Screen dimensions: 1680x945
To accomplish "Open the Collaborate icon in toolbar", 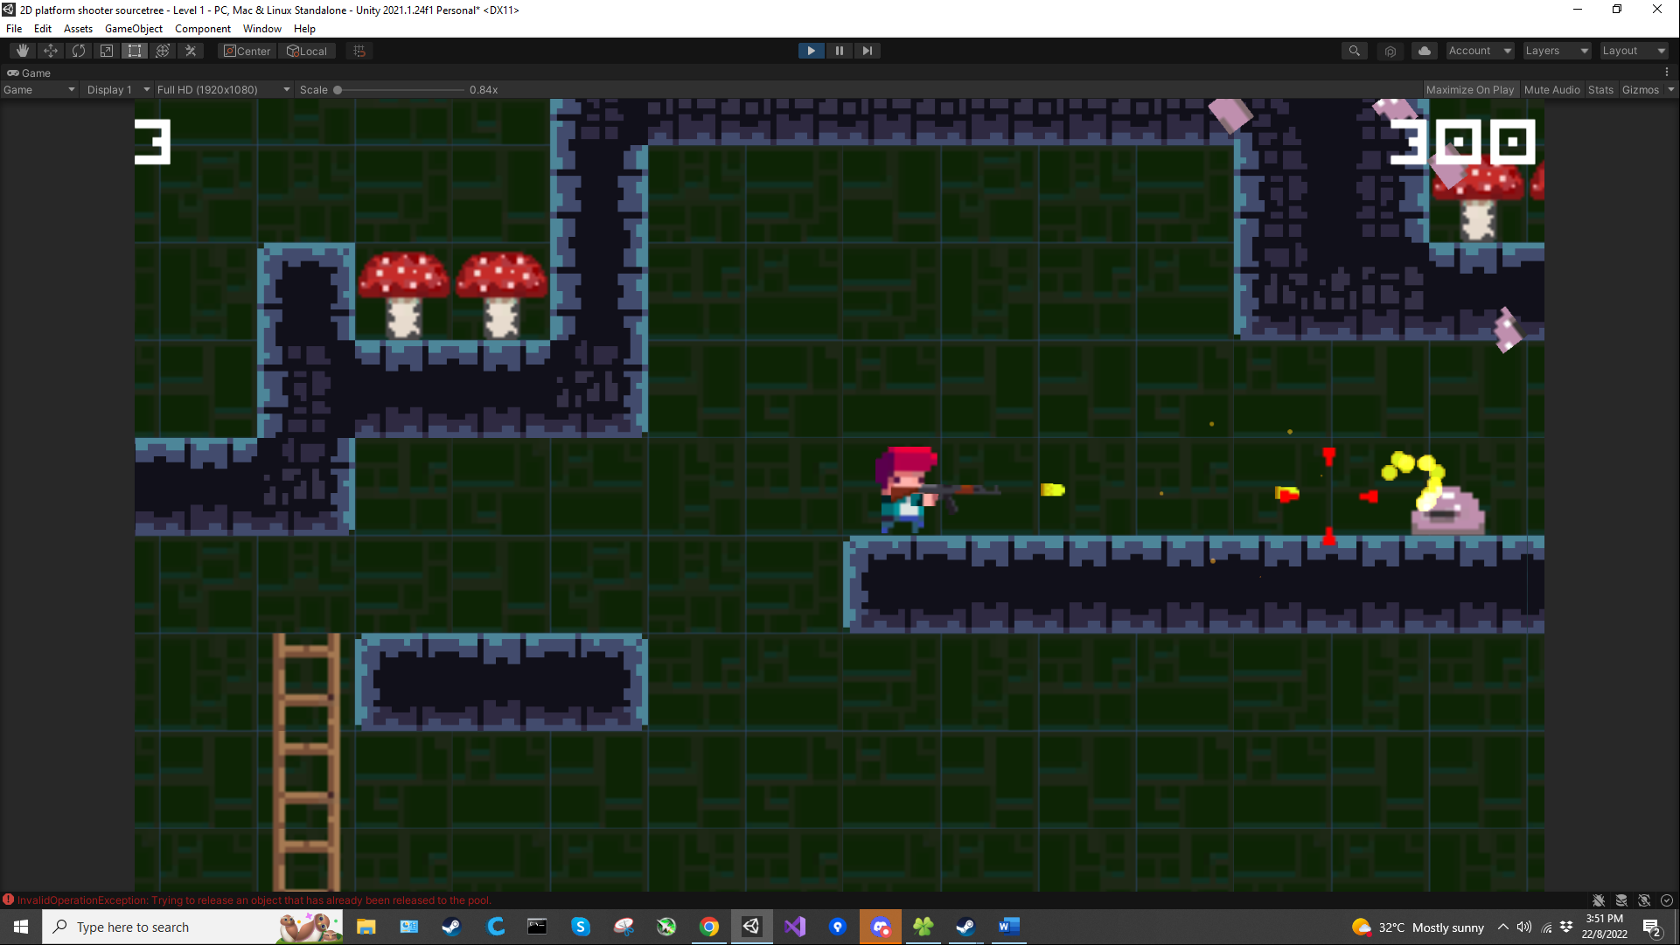I will pos(1391,51).
